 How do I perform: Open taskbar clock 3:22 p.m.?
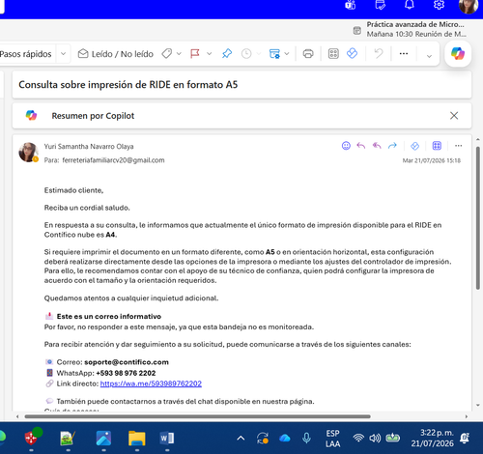(x=432, y=438)
